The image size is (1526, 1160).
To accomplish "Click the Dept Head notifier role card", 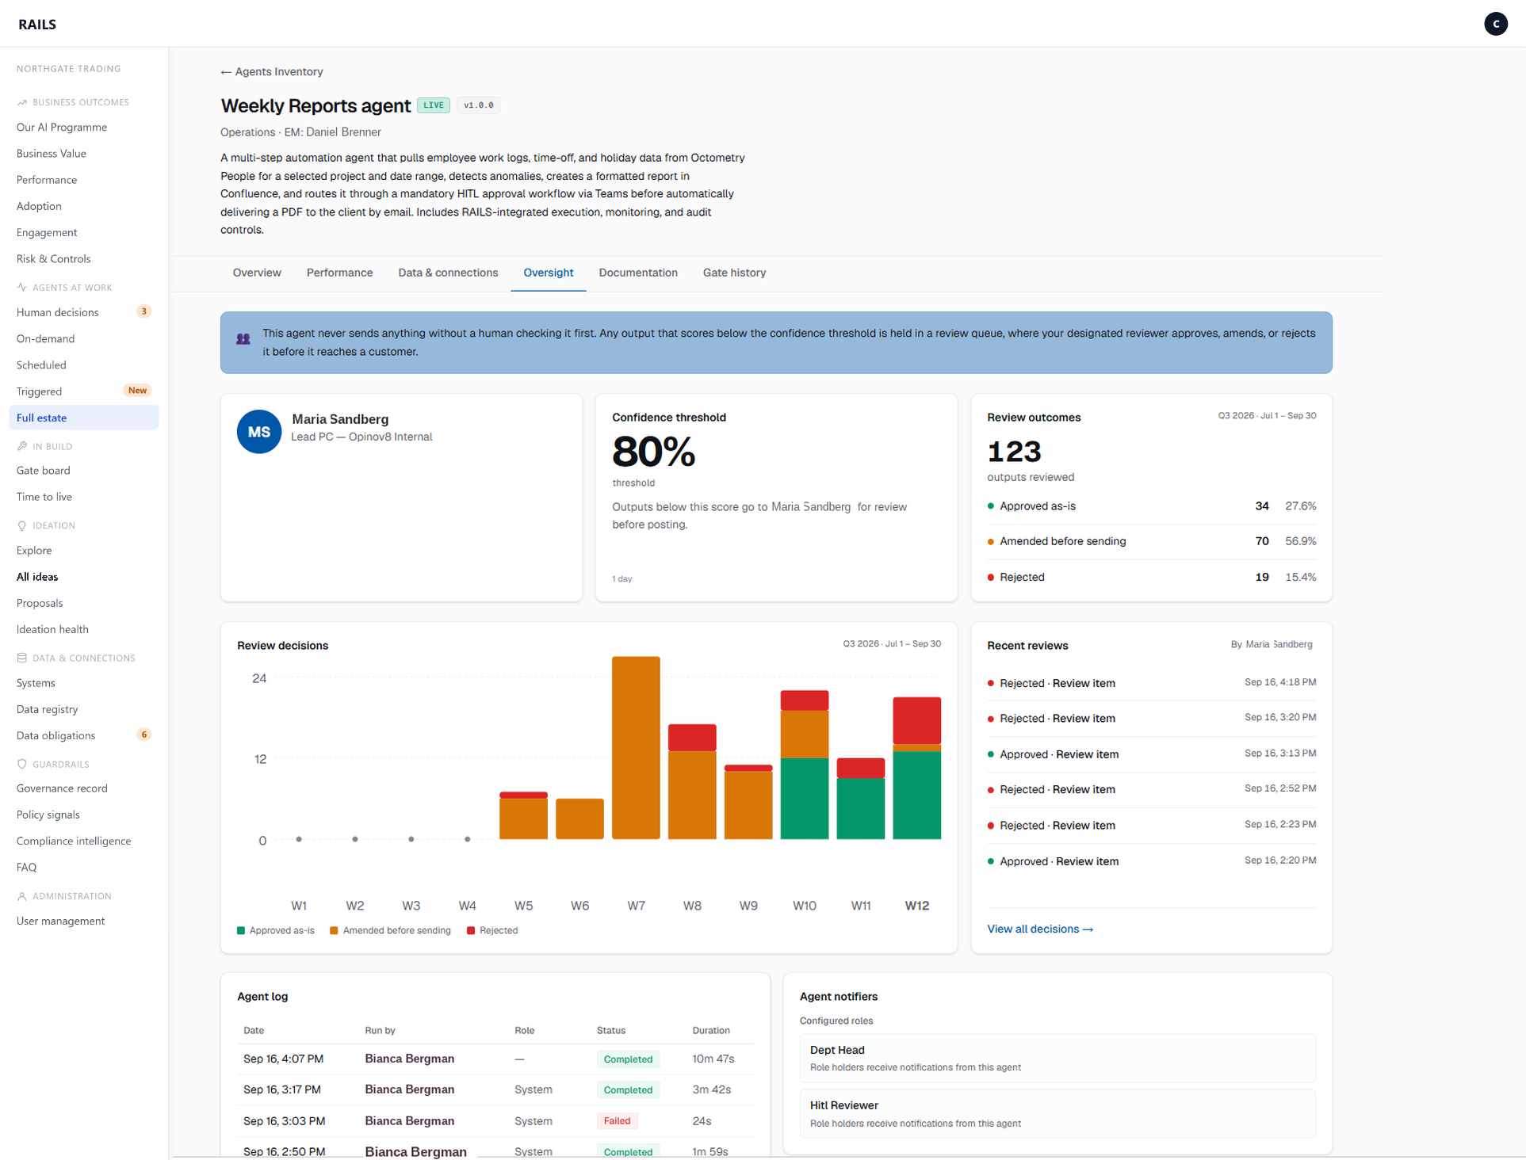I will click(x=1057, y=1058).
